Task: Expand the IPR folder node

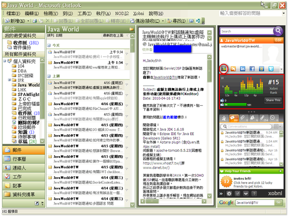Action: pos(10,80)
